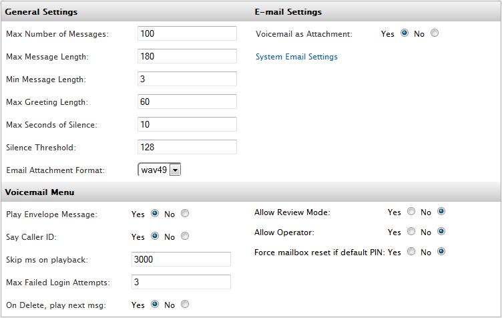502x318 pixels.
Task: Set Say Caller ID to No
Action: pos(185,236)
